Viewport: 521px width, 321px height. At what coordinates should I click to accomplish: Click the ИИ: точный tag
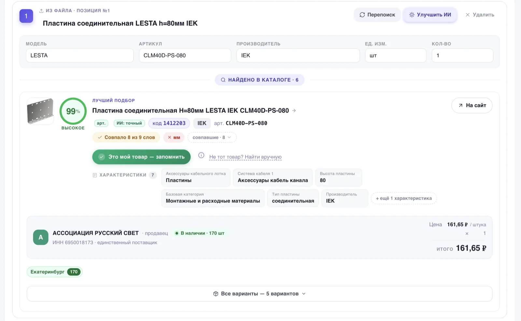(129, 123)
